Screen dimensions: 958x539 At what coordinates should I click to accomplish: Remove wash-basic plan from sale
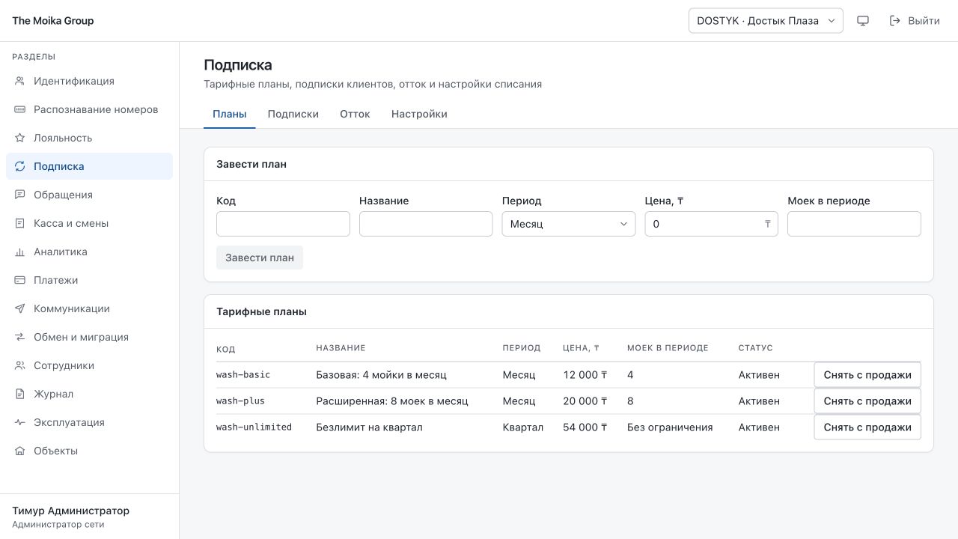(x=867, y=375)
